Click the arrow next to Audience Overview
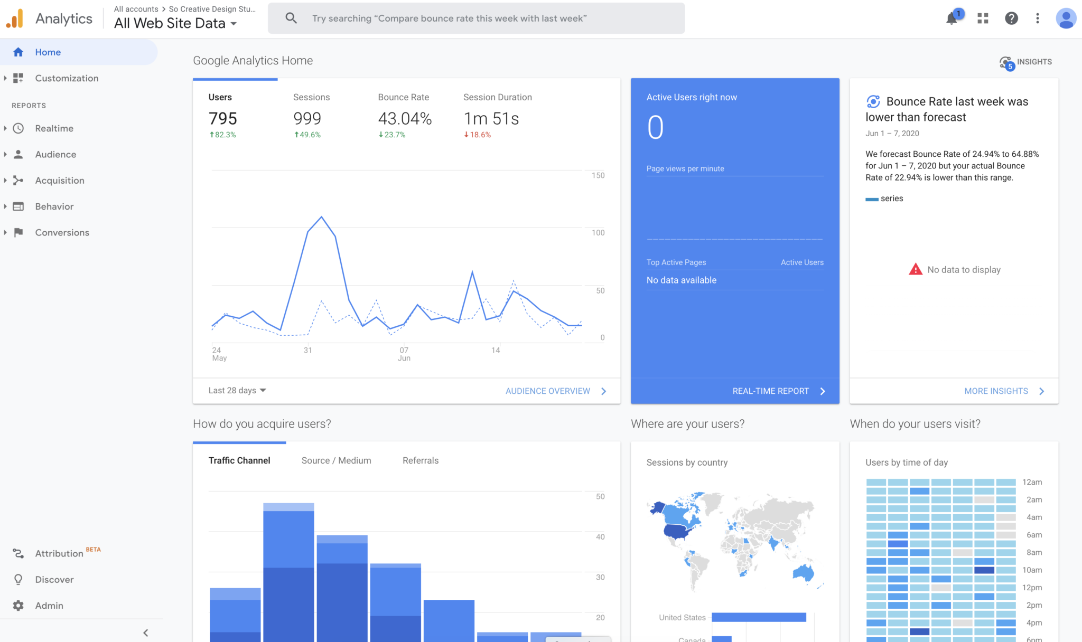 [x=604, y=391]
